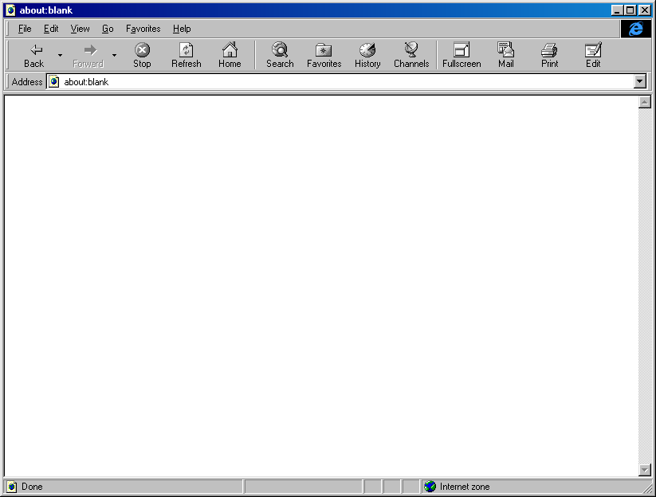The height and width of the screenshot is (497, 656).
Task: Minimize the browser window
Action: tap(617, 10)
